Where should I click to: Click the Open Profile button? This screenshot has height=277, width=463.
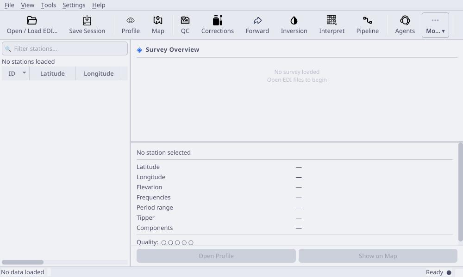coord(216,256)
